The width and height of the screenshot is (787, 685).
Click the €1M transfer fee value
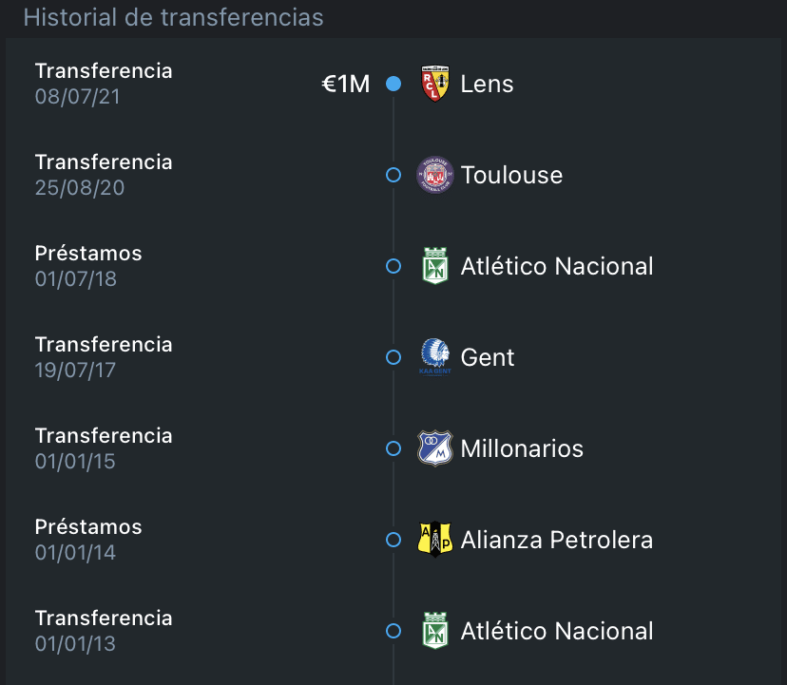[344, 83]
